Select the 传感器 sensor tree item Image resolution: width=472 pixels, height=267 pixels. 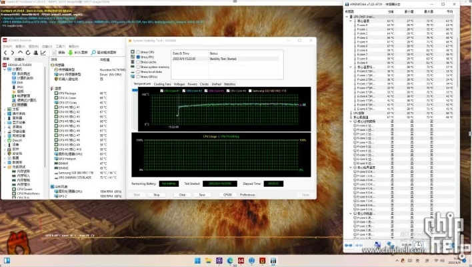21,104
